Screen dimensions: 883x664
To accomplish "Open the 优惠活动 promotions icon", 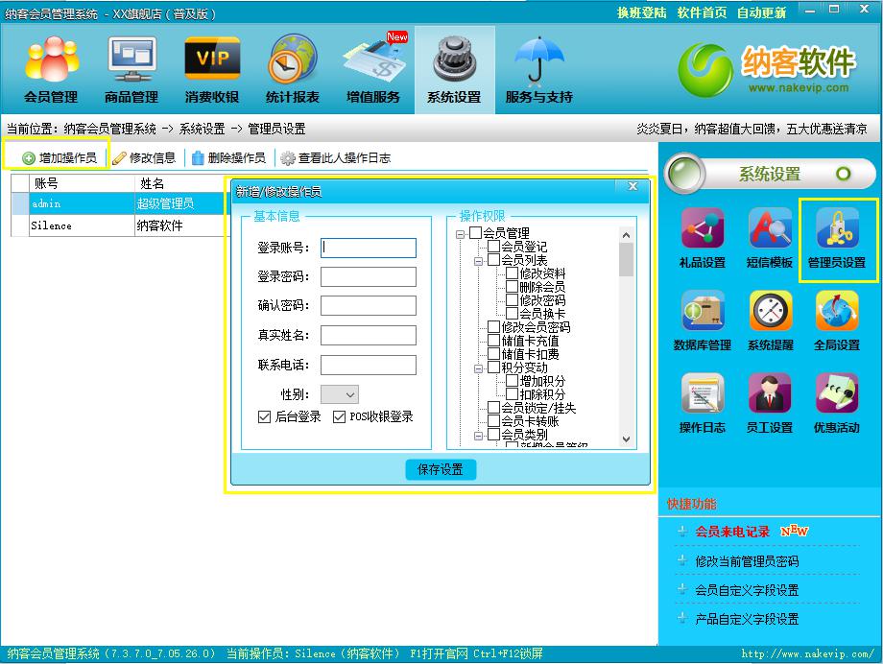I will point(836,394).
